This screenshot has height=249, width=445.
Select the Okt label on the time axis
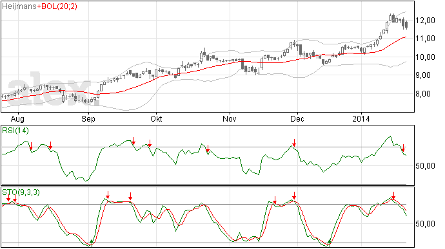[x=156, y=118]
